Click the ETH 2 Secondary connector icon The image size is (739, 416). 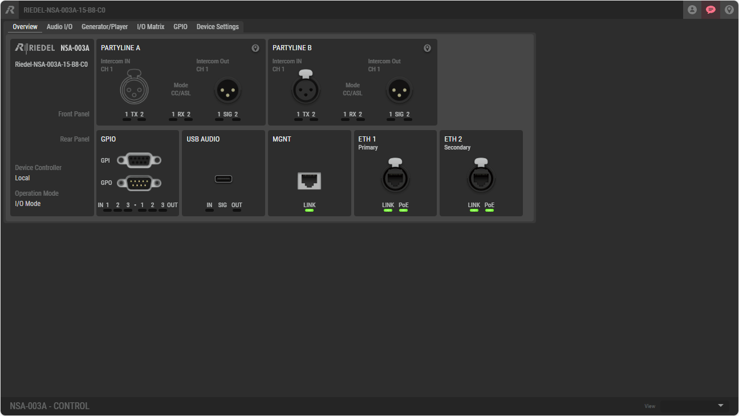(x=481, y=176)
